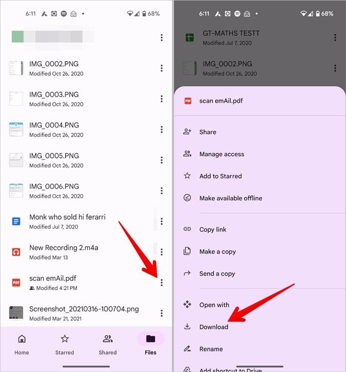Image resolution: width=346 pixels, height=372 pixels.
Task: Tap the Send a copy arrow icon
Action: click(187, 273)
